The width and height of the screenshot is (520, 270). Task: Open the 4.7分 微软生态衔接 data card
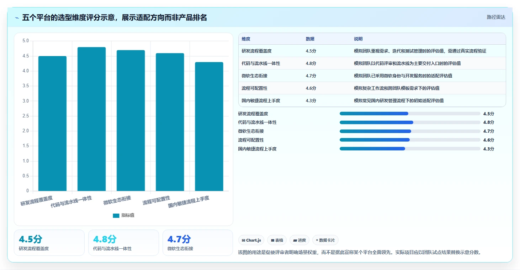coord(198,243)
